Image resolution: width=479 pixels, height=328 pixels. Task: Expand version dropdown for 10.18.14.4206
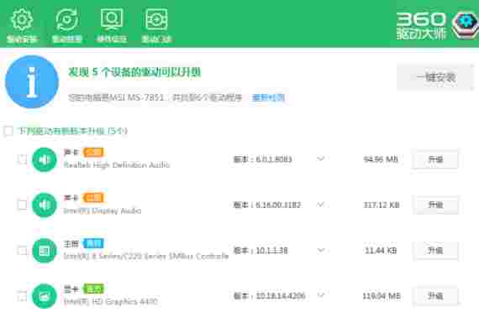point(320,295)
